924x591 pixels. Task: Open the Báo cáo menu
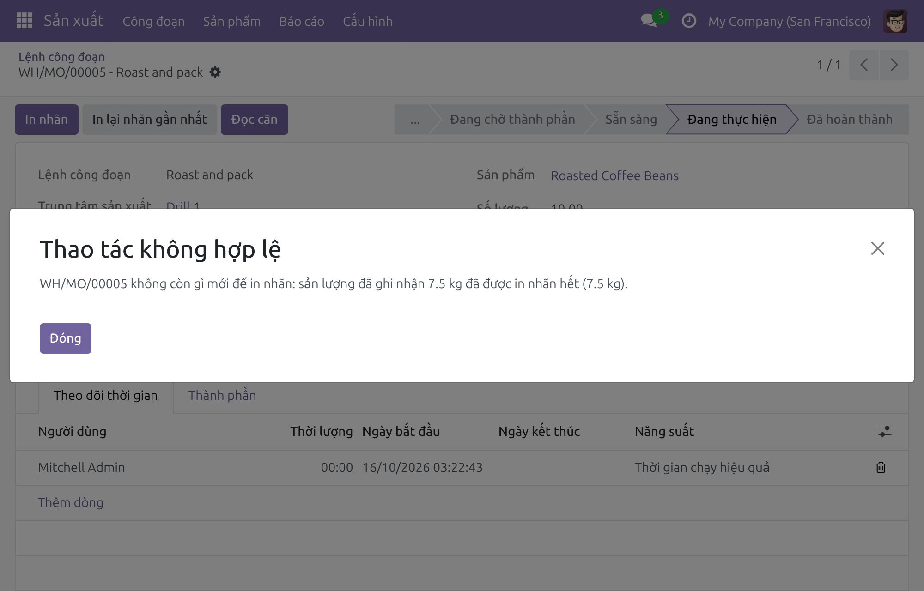pyautogui.click(x=302, y=21)
